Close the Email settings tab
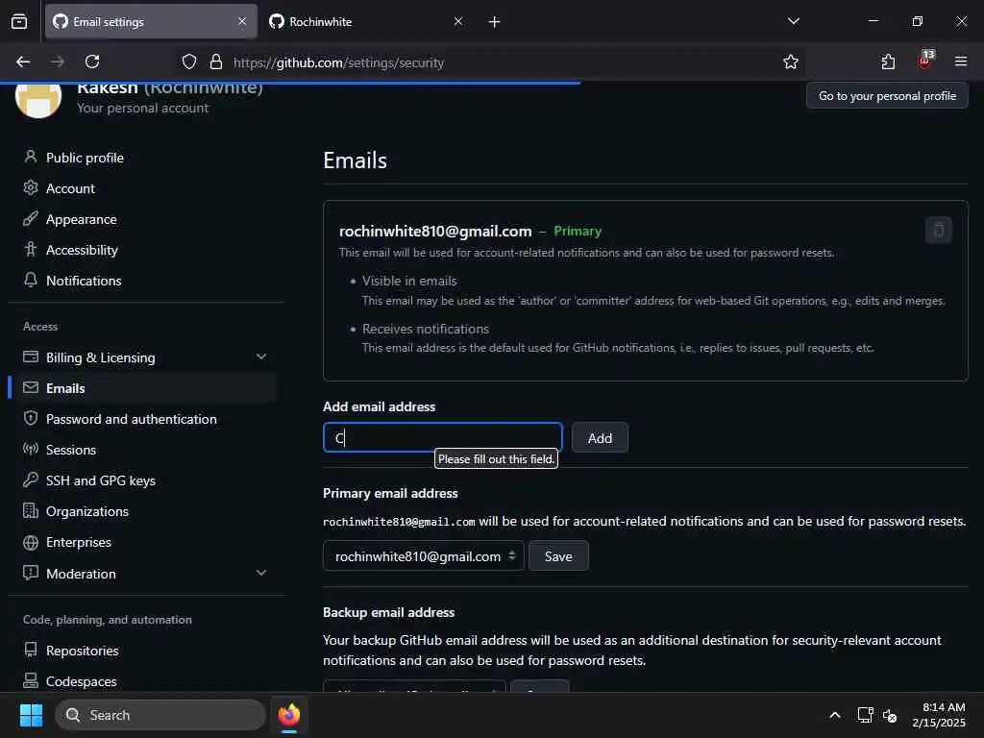The image size is (984, 738). (242, 21)
